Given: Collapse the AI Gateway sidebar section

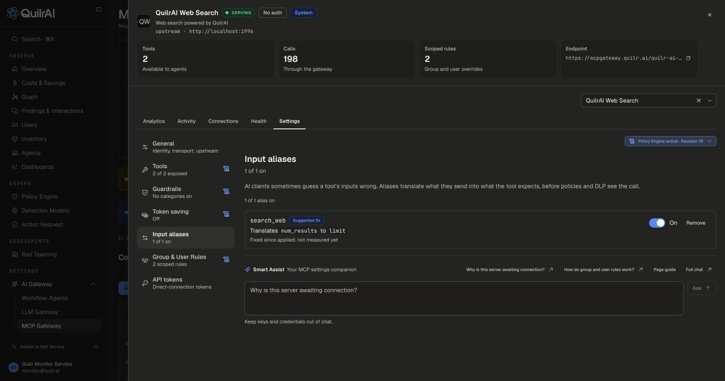Looking at the screenshot, I should [93, 284].
